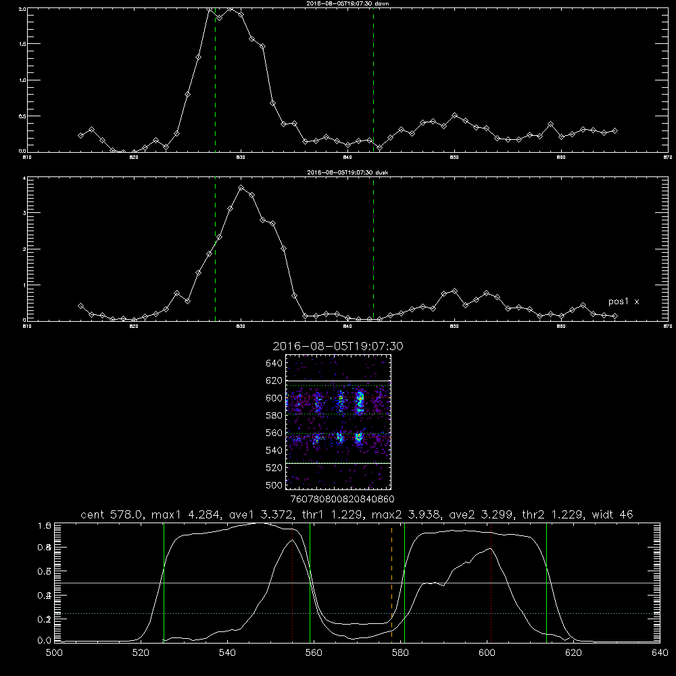Image resolution: width=676 pixels, height=676 pixels.
Task: Click the upper white horizontal line on heatmap
Action: tap(338, 381)
